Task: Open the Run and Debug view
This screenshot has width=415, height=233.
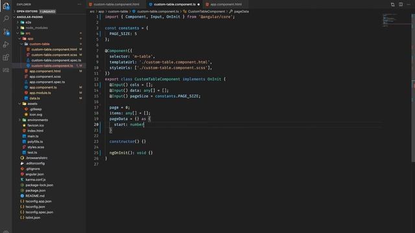Action: click(6, 45)
